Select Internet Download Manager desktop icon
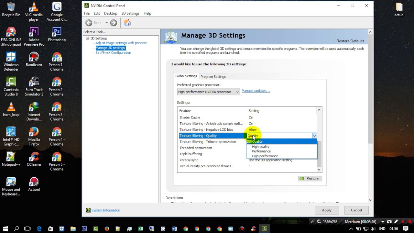414x233 pixels. (34, 112)
